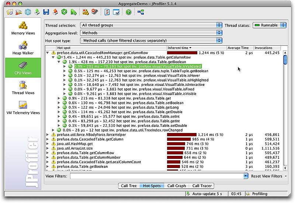Screen dimensions: 295x203
Task: Open Thread selection dropdown
Action: coord(151,25)
